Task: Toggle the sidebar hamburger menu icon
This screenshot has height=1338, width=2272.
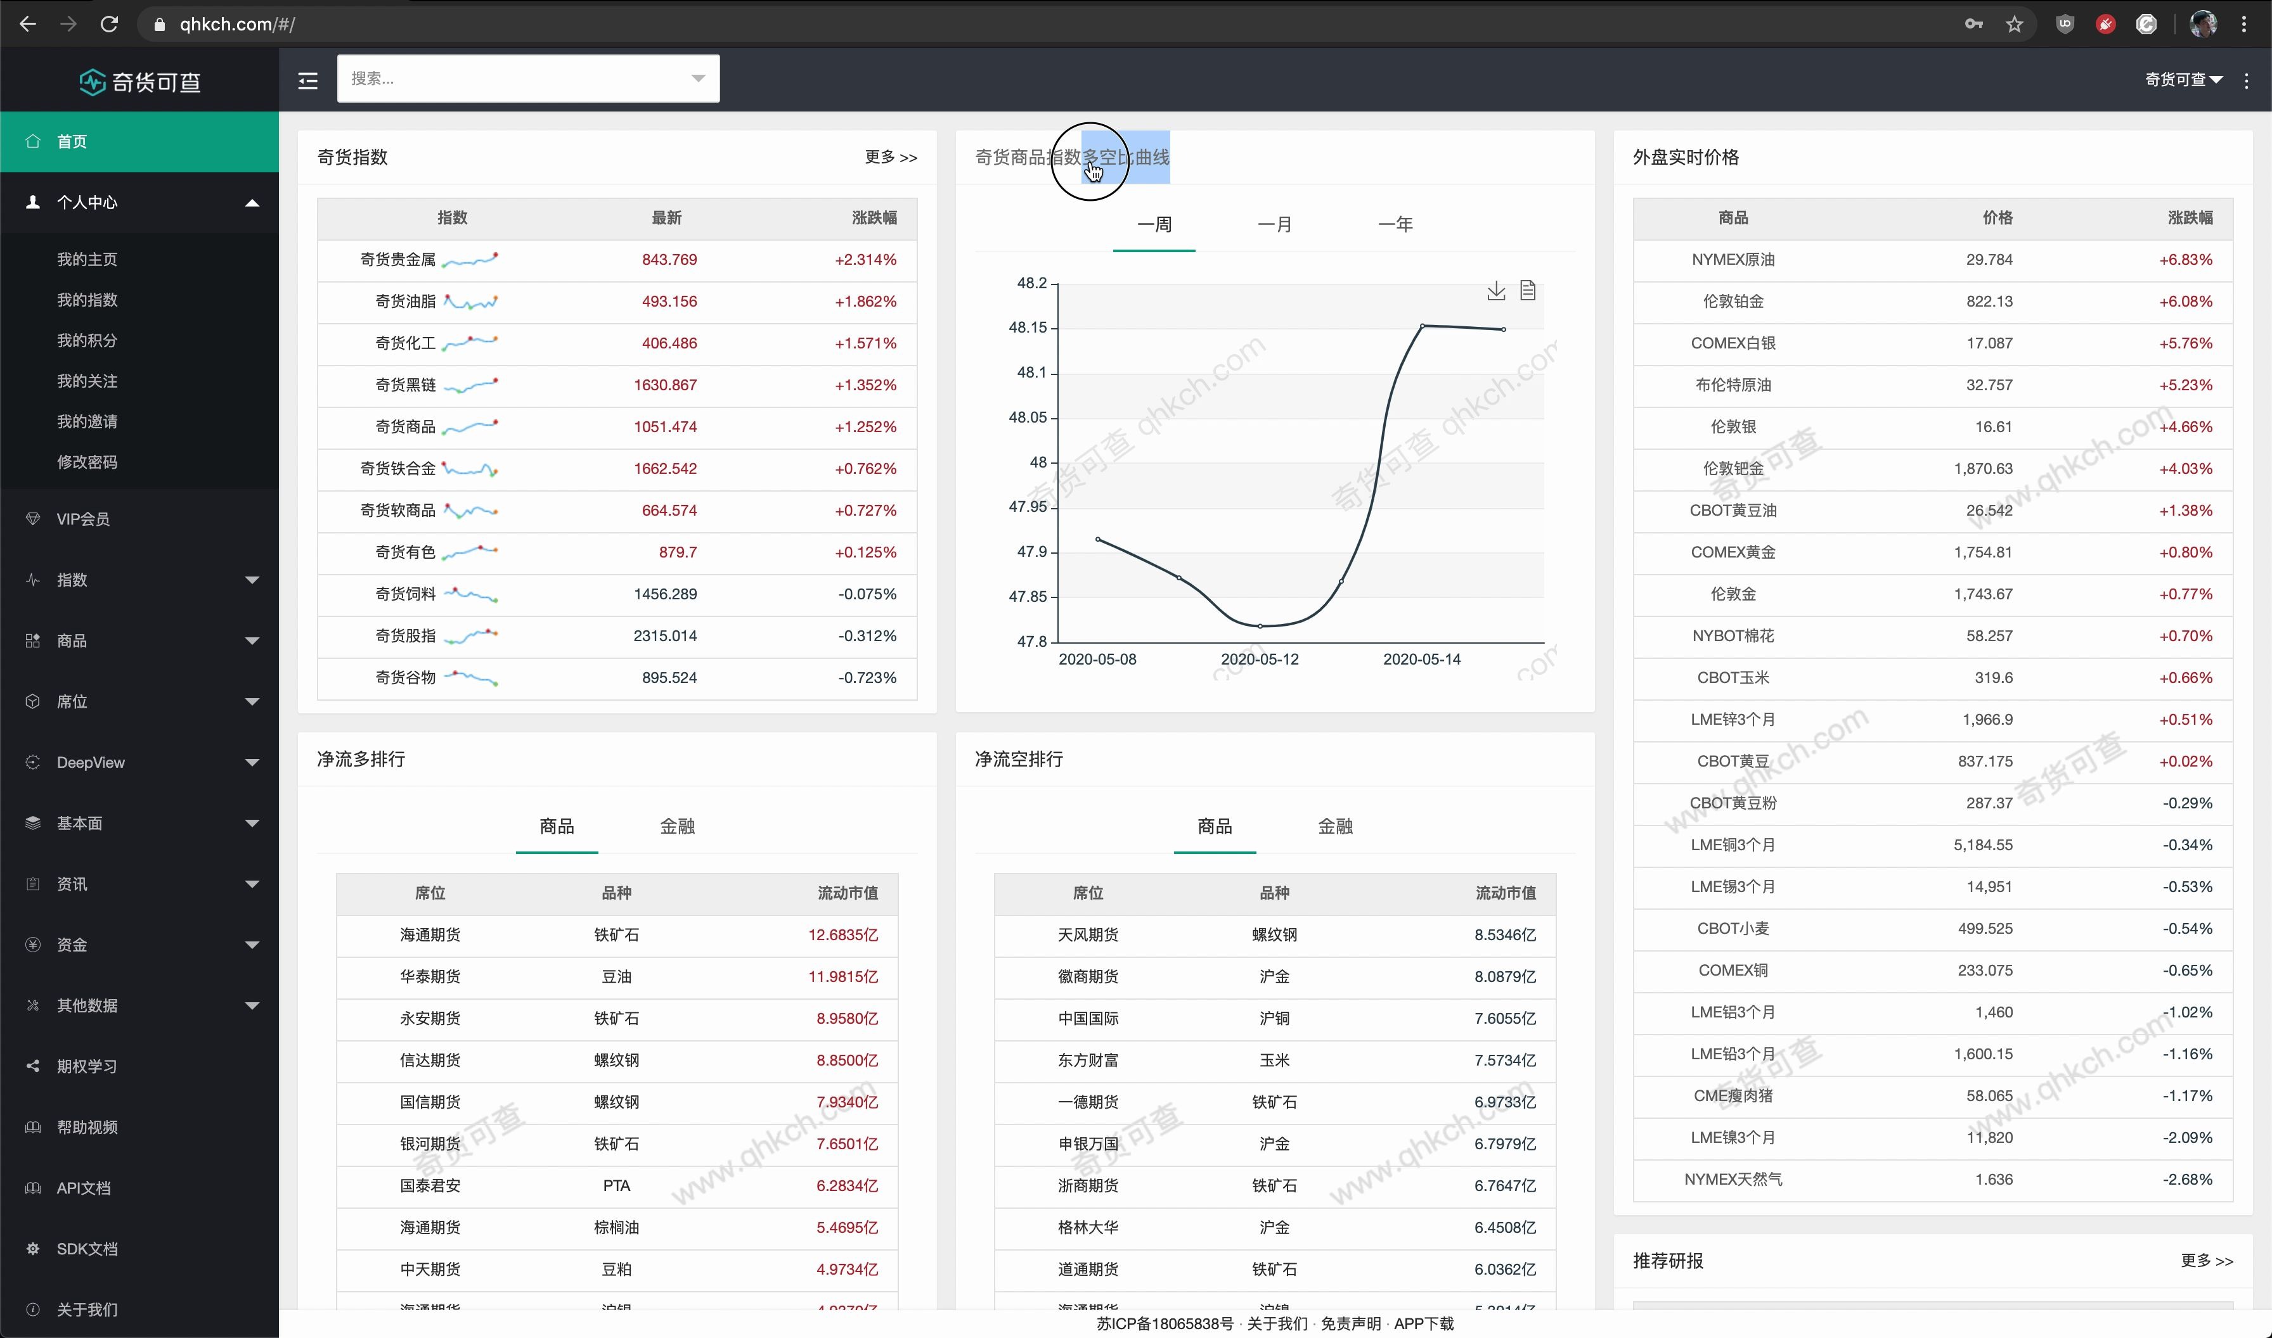Action: [x=307, y=81]
